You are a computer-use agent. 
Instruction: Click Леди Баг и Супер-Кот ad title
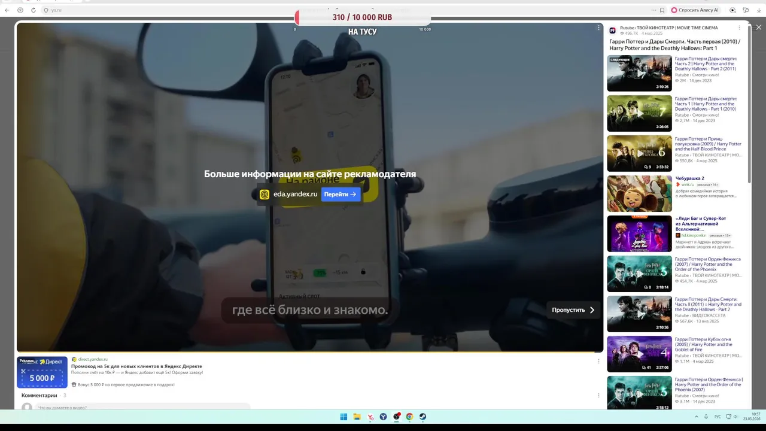tap(701, 224)
